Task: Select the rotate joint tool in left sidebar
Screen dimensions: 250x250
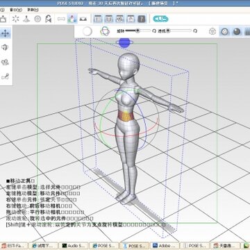Action: tap(5, 48)
